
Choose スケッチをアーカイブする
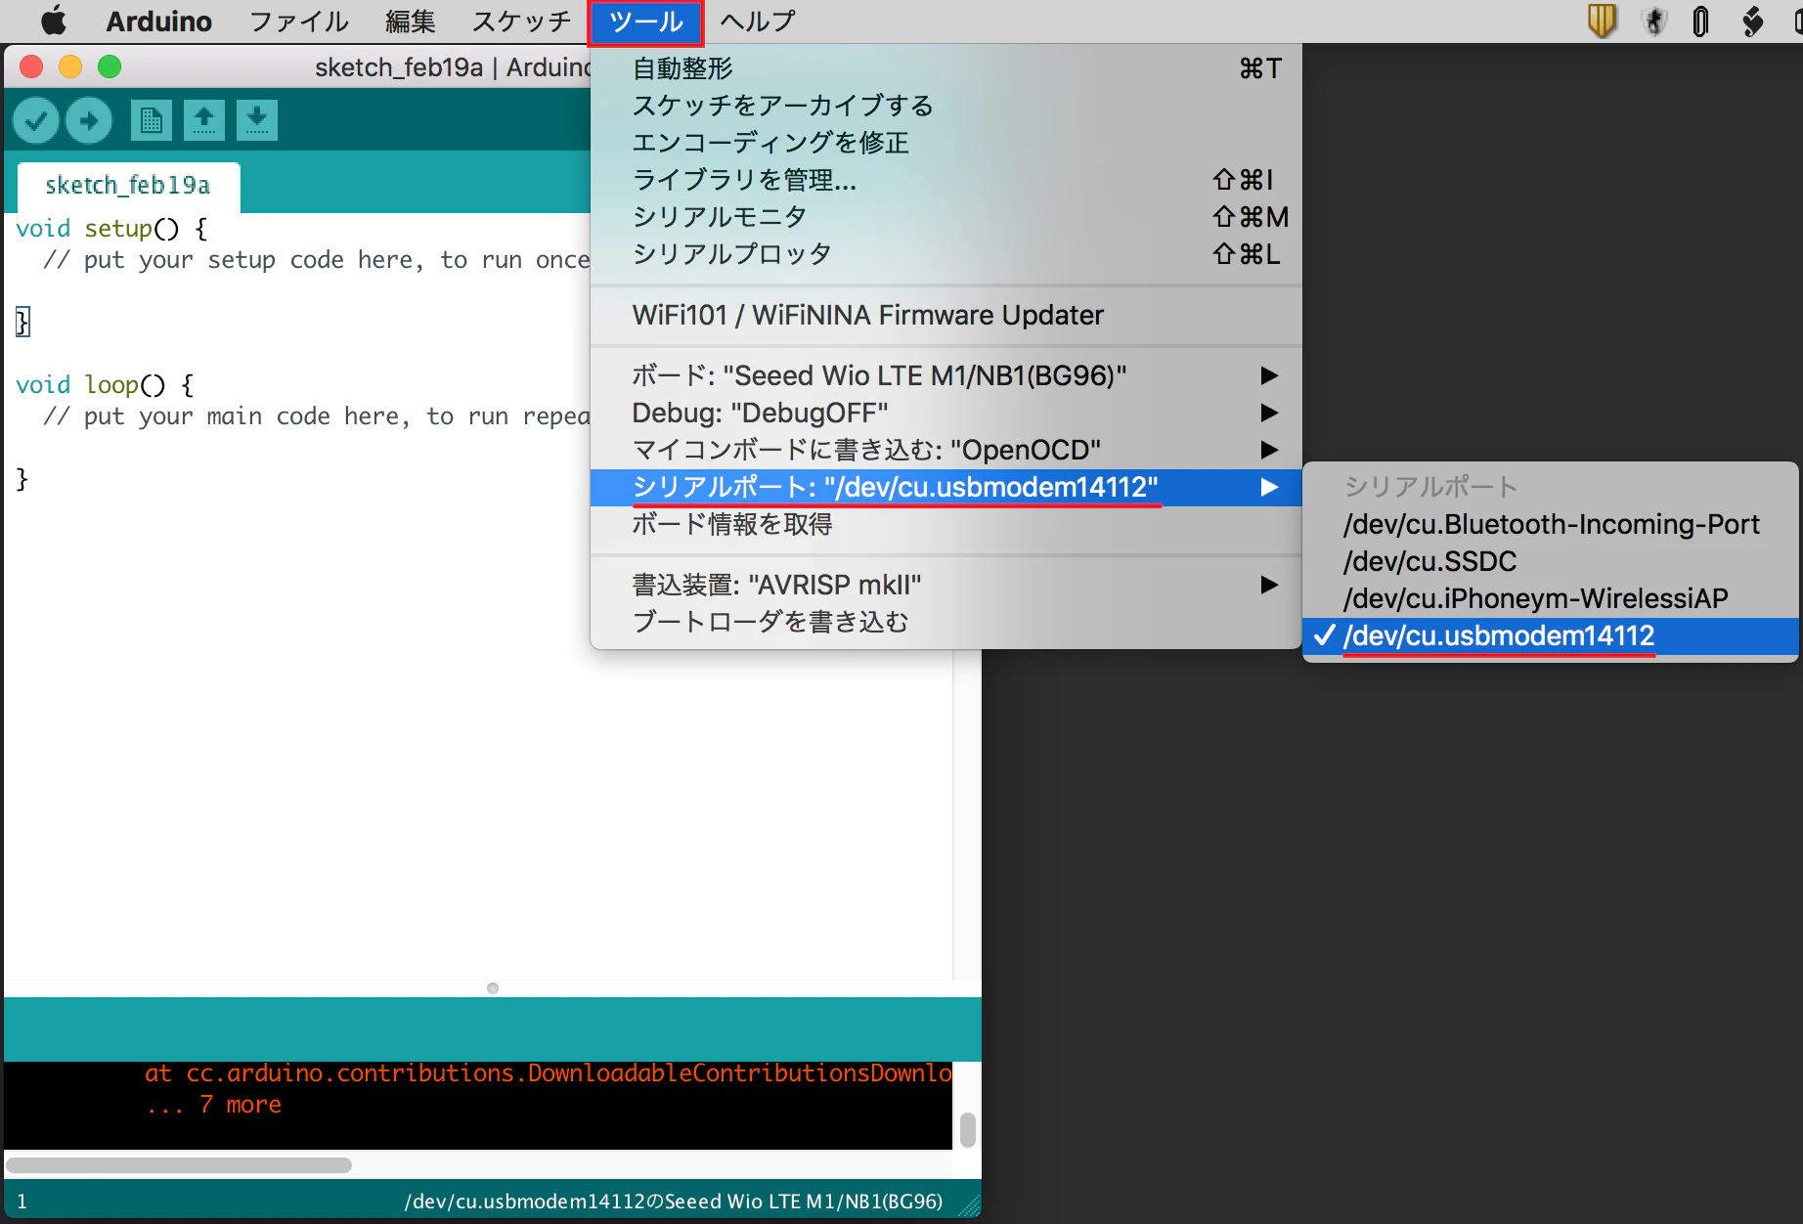point(945,106)
